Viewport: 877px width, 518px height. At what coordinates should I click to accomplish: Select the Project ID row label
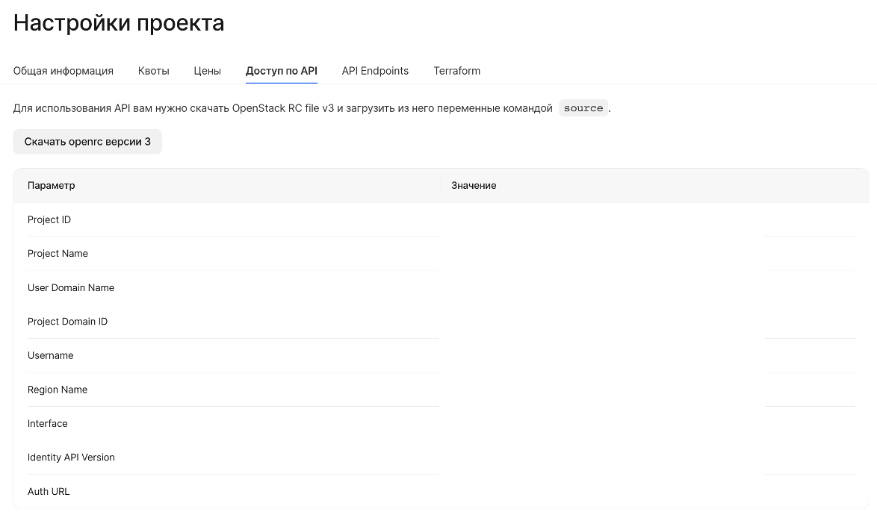pyautogui.click(x=49, y=219)
